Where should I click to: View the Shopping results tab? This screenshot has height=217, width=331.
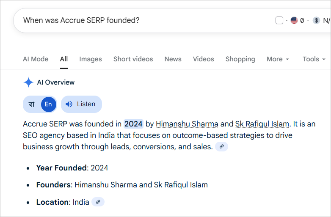[x=240, y=59]
